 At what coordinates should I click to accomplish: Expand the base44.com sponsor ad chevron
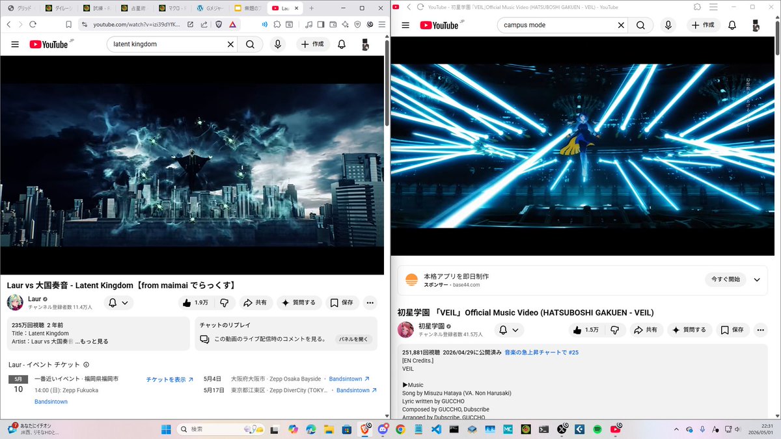click(x=757, y=280)
